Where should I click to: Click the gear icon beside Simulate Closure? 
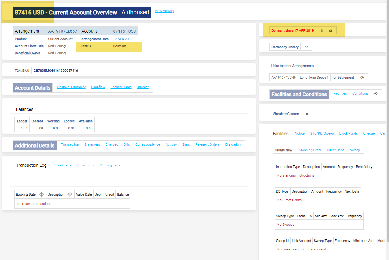307,114
